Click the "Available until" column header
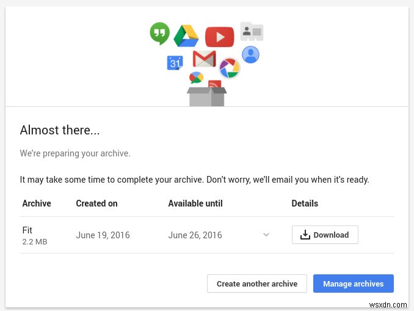This screenshot has width=414, height=311. point(195,203)
